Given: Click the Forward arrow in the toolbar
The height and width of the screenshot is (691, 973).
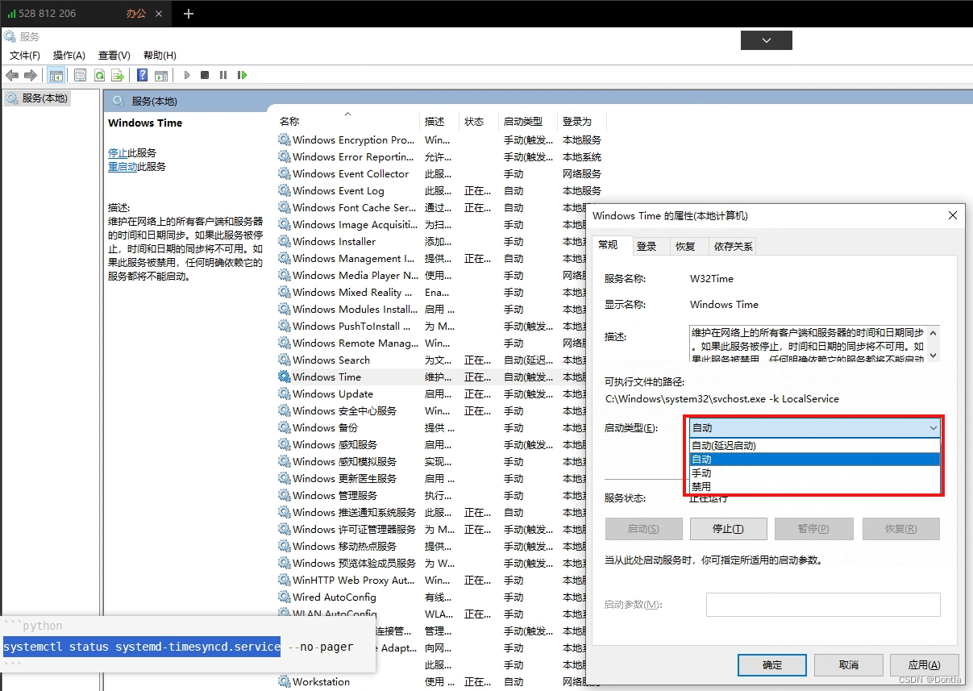Looking at the screenshot, I should [31, 75].
